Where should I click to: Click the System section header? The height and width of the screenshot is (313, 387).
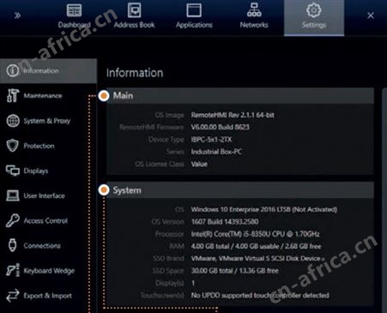(x=239, y=190)
